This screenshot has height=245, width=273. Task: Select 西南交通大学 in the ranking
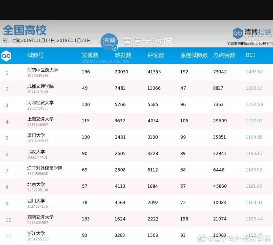pyautogui.click(x=40, y=217)
